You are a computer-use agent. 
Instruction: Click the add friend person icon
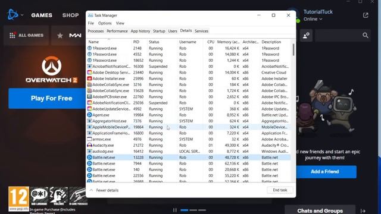(x=306, y=36)
